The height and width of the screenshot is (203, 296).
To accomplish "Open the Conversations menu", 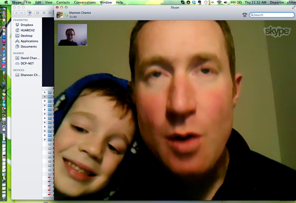I will click(84, 3).
